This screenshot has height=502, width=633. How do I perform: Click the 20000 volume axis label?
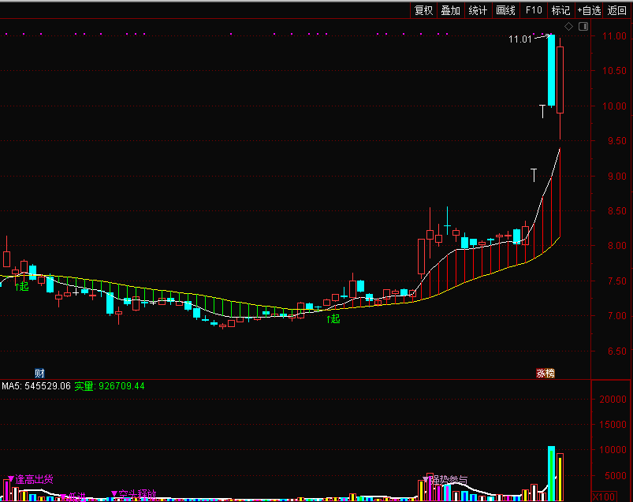(x=613, y=399)
